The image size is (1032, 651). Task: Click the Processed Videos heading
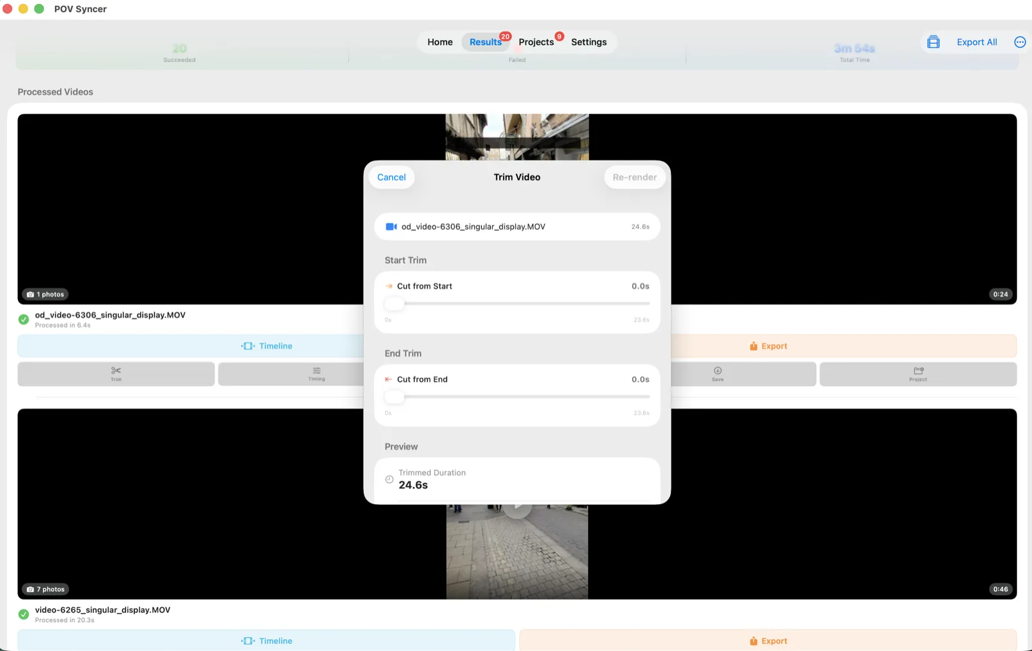[x=55, y=92]
